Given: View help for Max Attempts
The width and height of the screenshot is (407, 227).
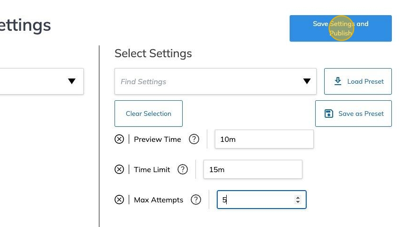Looking at the screenshot, I should (x=196, y=200).
